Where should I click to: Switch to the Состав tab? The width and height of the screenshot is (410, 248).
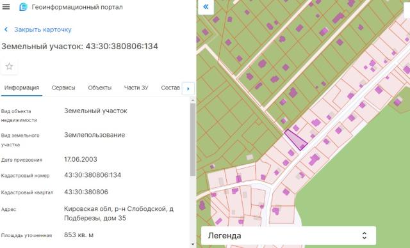point(170,88)
